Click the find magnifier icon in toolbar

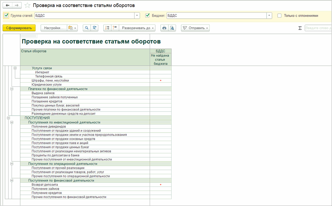86,28
